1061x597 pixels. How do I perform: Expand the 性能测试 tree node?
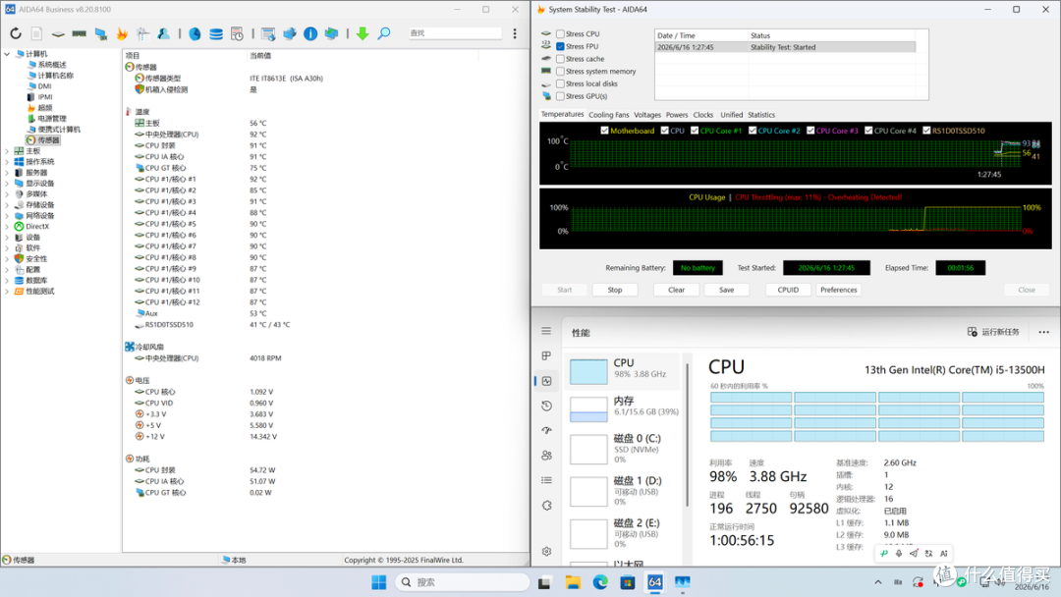[x=7, y=292]
